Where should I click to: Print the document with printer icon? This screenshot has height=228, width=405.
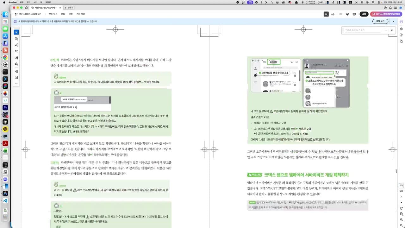point(354,14)
